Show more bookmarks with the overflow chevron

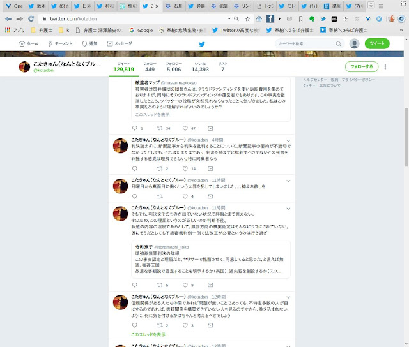pyautogui.click(x=401, y=30)
